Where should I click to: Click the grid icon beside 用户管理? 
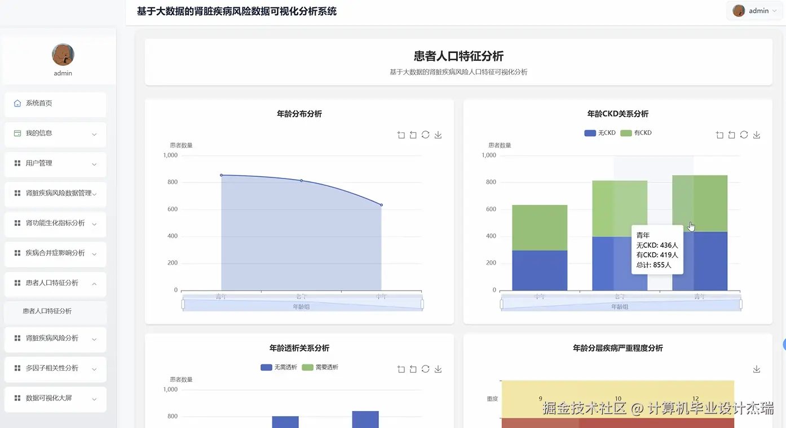[x=17, y=163]
